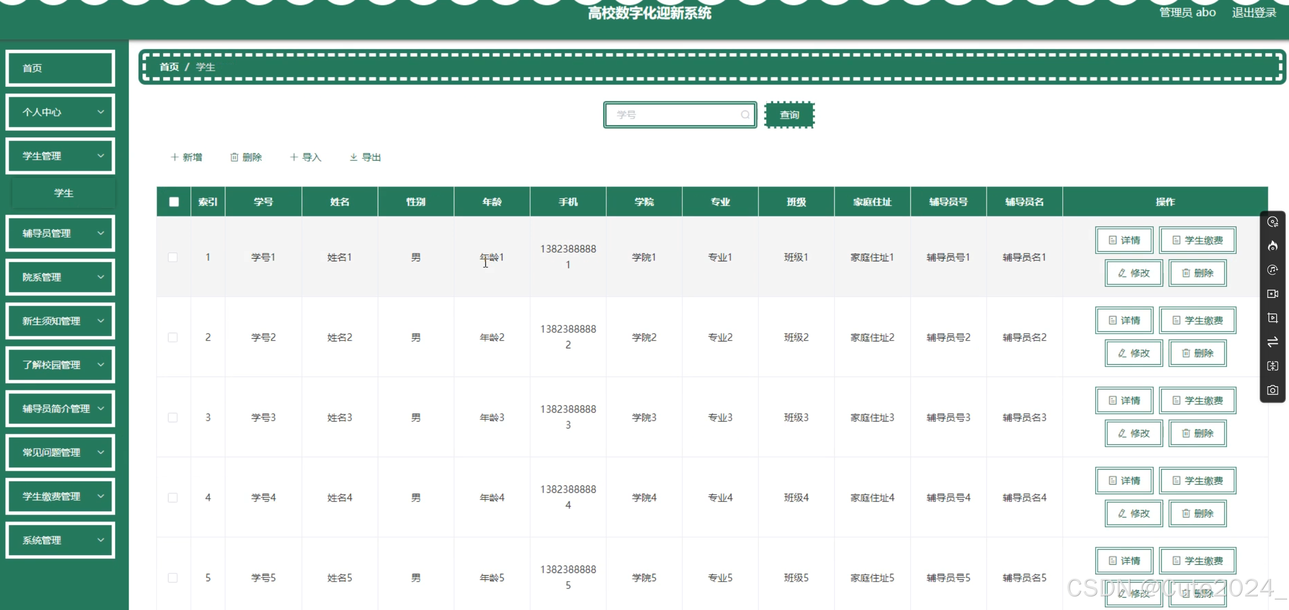Click the flame burn icon in the dock
The width and height of the screenshot is (1289, 610).
(1273, 245)
